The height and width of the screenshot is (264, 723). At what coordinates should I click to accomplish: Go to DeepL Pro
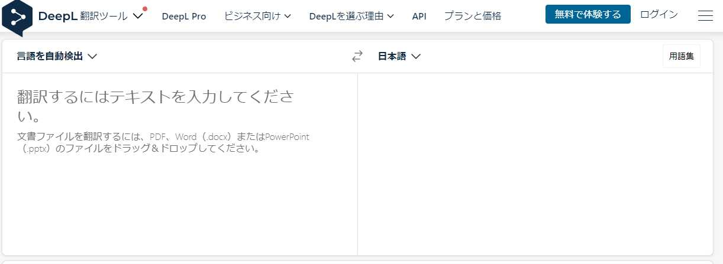pos(184,17)
